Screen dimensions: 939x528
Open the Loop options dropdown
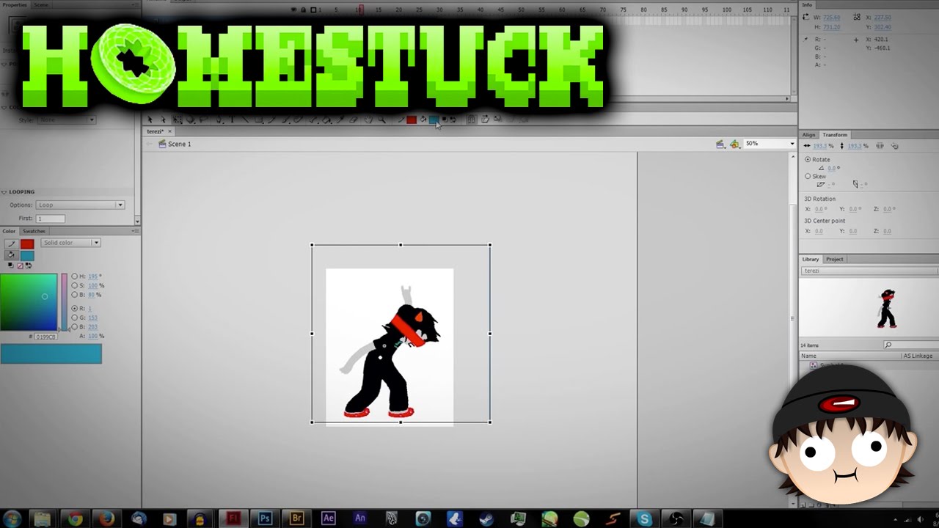(x=80, y=205)
